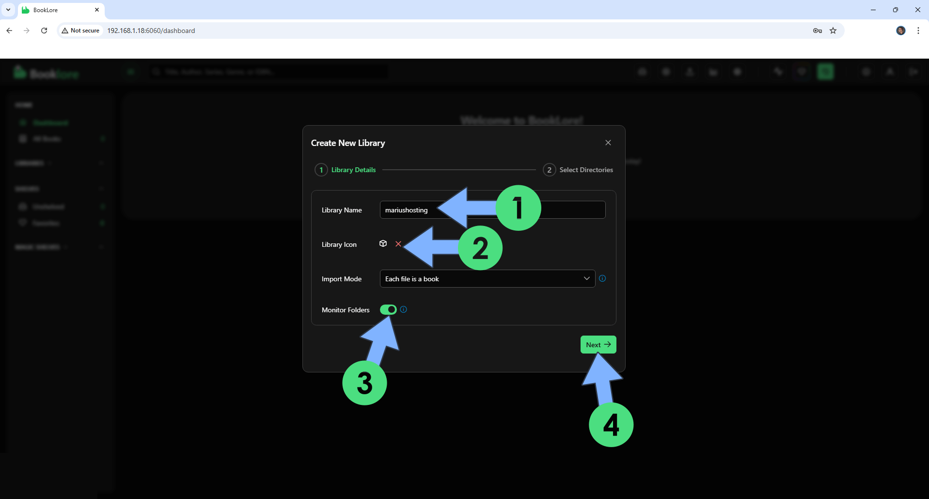Screen dimensions: 929x499
Task: Reload the BookLore dashboard page
Action: [44, 31]
